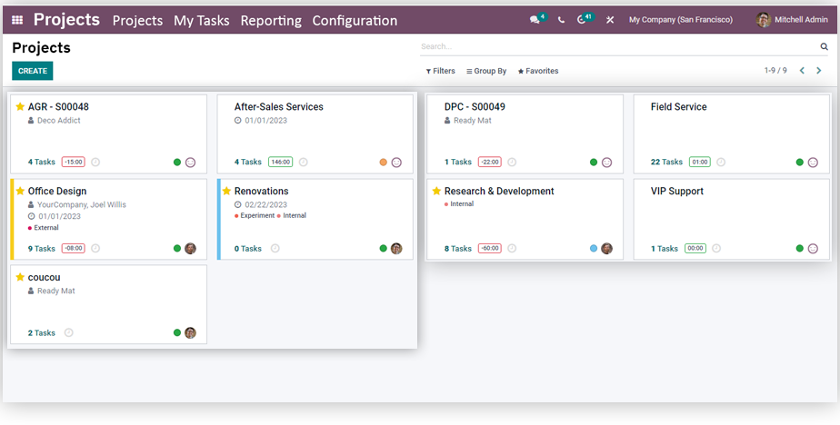Open the Filters dropdown
Image resolution: width=840 pixels, height=425 pixels.
point(440,71)
